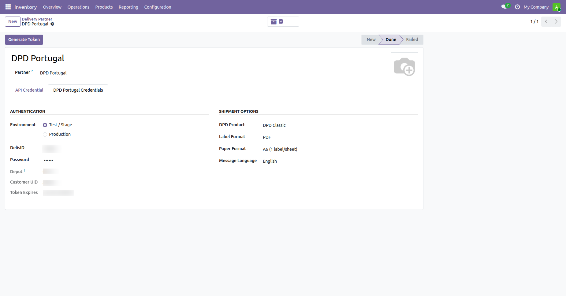
Task: Click the archive box icon
Action: (274, 21)
